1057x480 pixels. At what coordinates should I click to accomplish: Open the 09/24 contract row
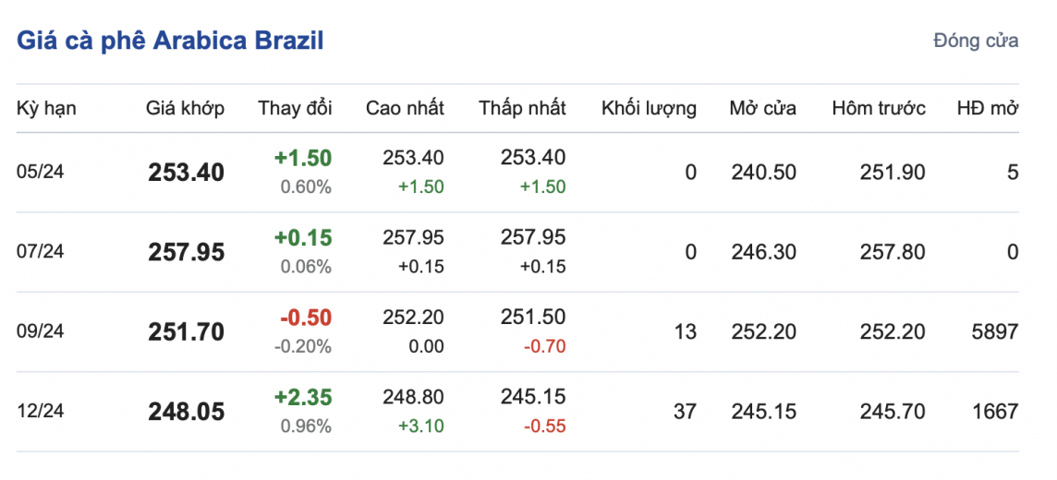click(x=41, y=331)
